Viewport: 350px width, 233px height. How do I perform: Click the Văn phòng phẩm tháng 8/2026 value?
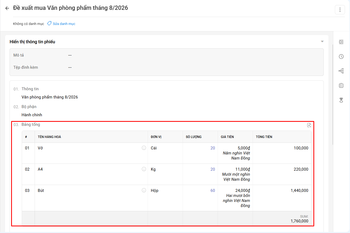click(50, 97)
